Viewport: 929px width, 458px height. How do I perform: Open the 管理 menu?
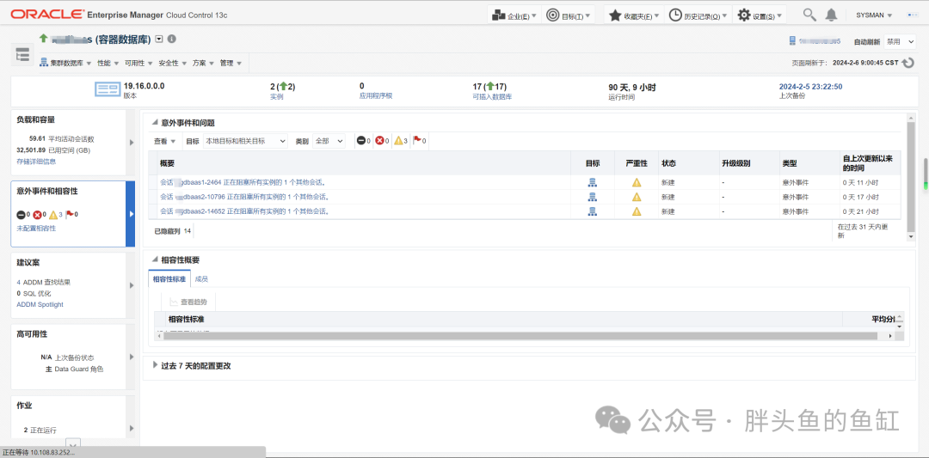[x=231, y=63]
